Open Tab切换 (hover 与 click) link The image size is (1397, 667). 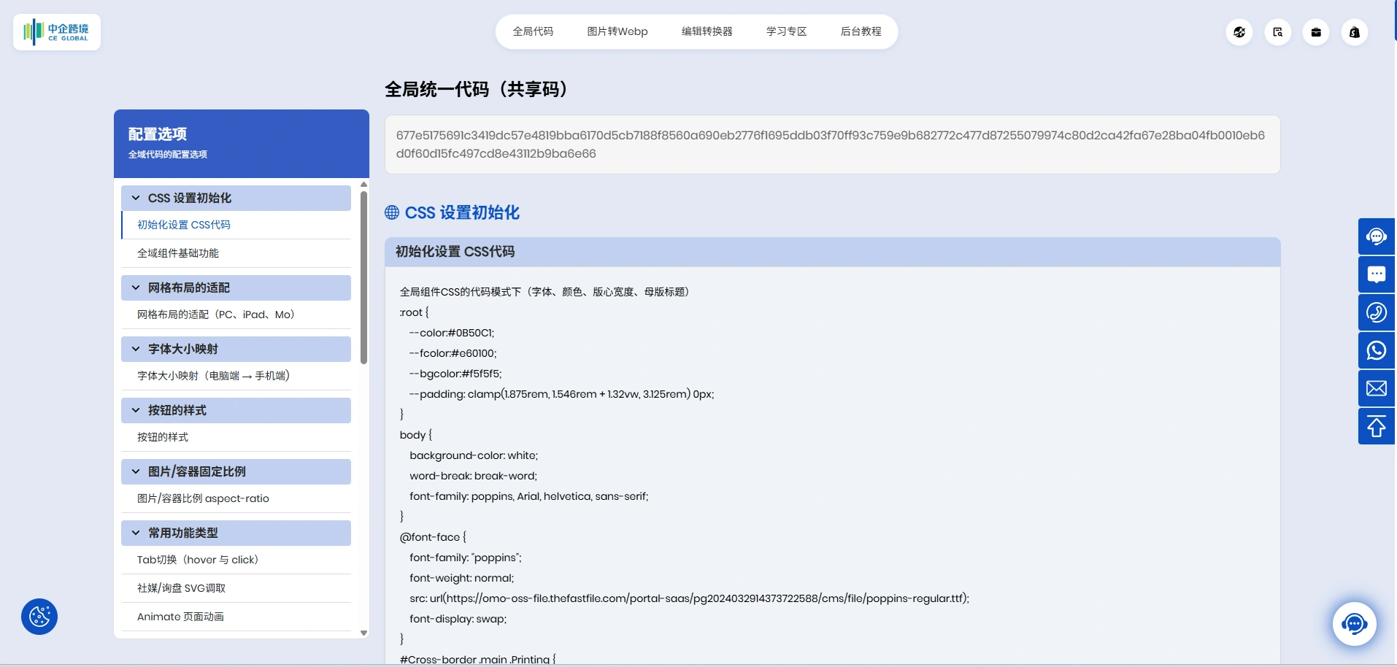(198, 560)
